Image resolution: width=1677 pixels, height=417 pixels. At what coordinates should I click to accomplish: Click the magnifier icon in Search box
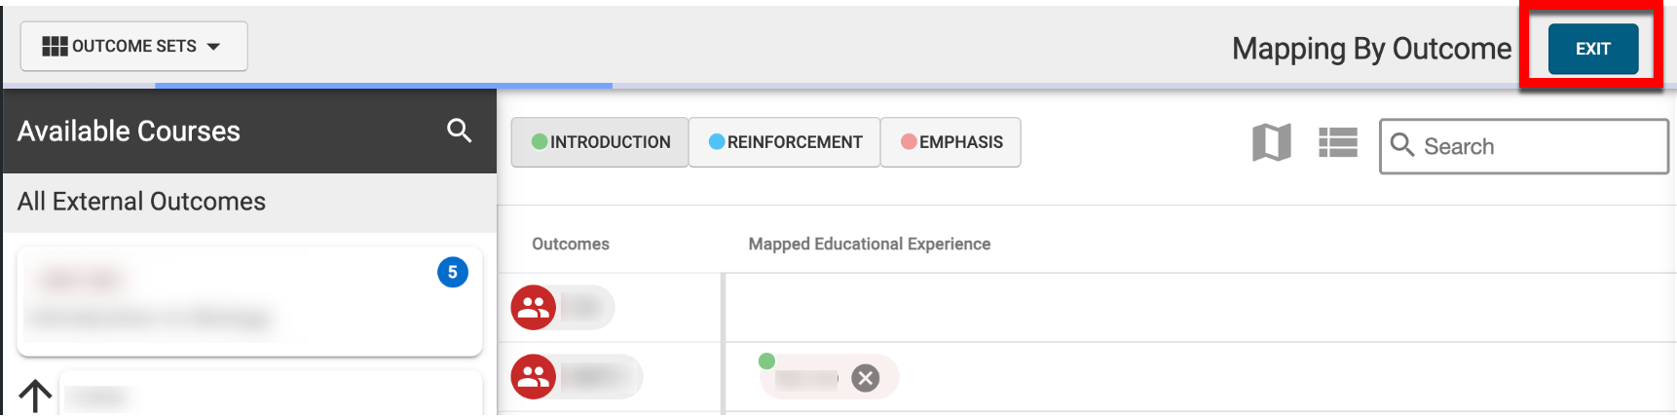(x=1402, y=145)
